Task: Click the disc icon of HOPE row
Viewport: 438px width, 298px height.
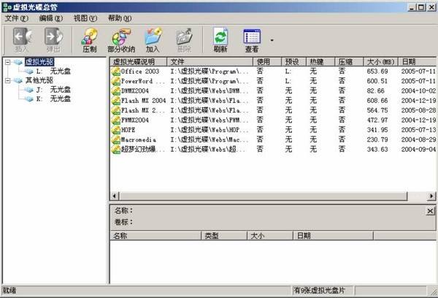Action: click(x=115, y=130)
